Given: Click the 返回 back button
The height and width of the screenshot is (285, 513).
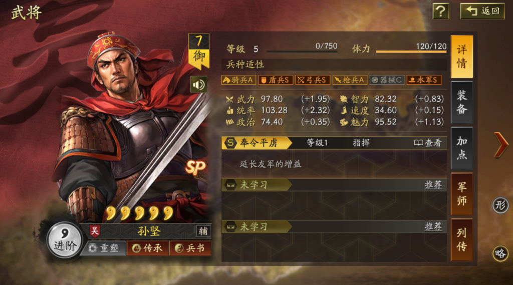Looking at the screenshot, I should pos(482,11).
